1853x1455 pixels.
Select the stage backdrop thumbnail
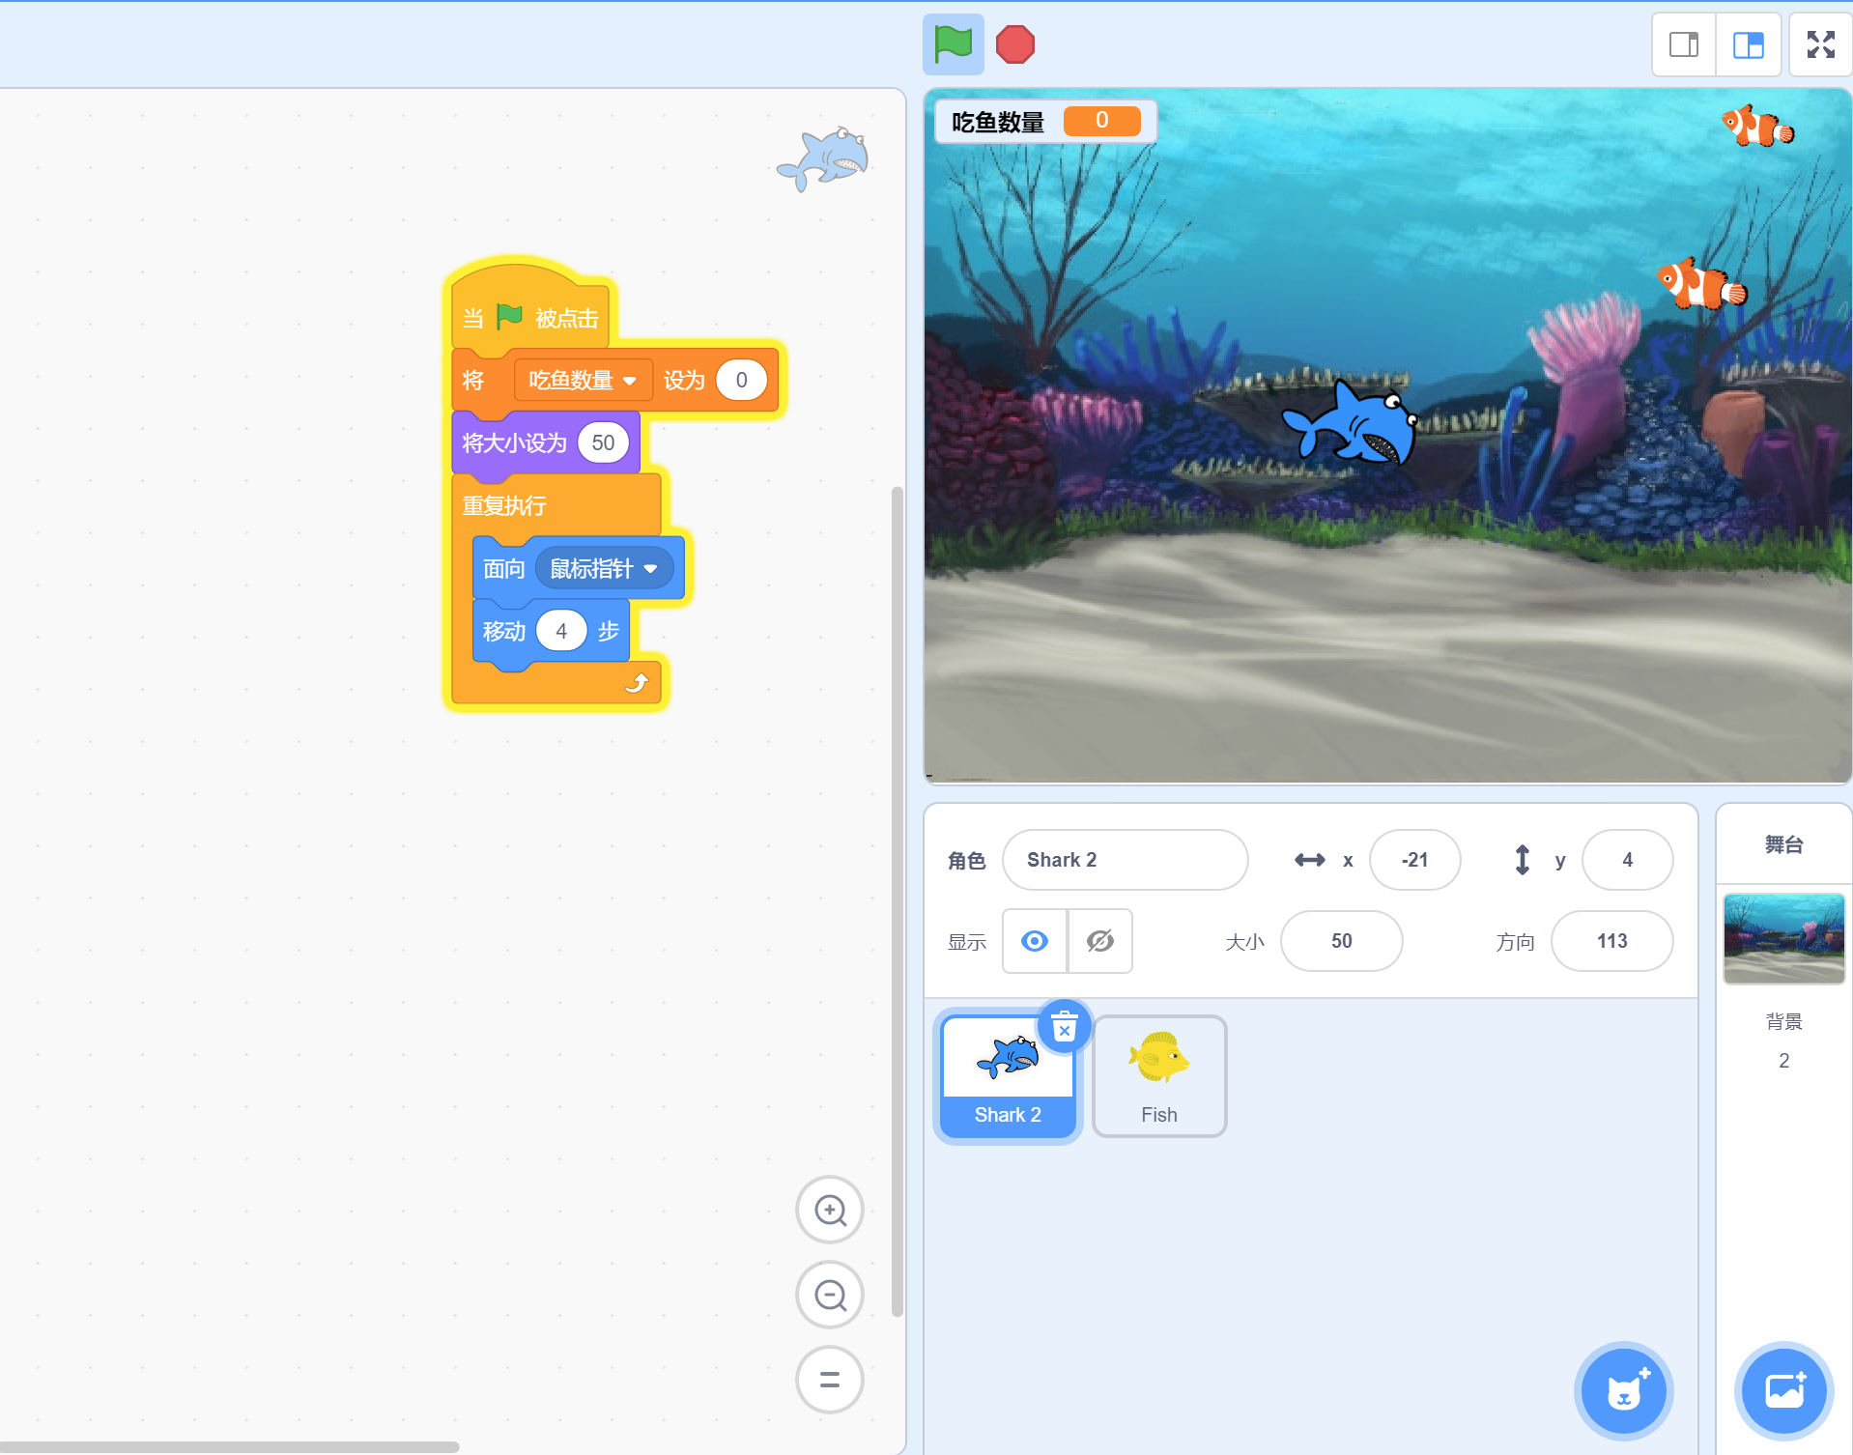tap(1783, 938)
